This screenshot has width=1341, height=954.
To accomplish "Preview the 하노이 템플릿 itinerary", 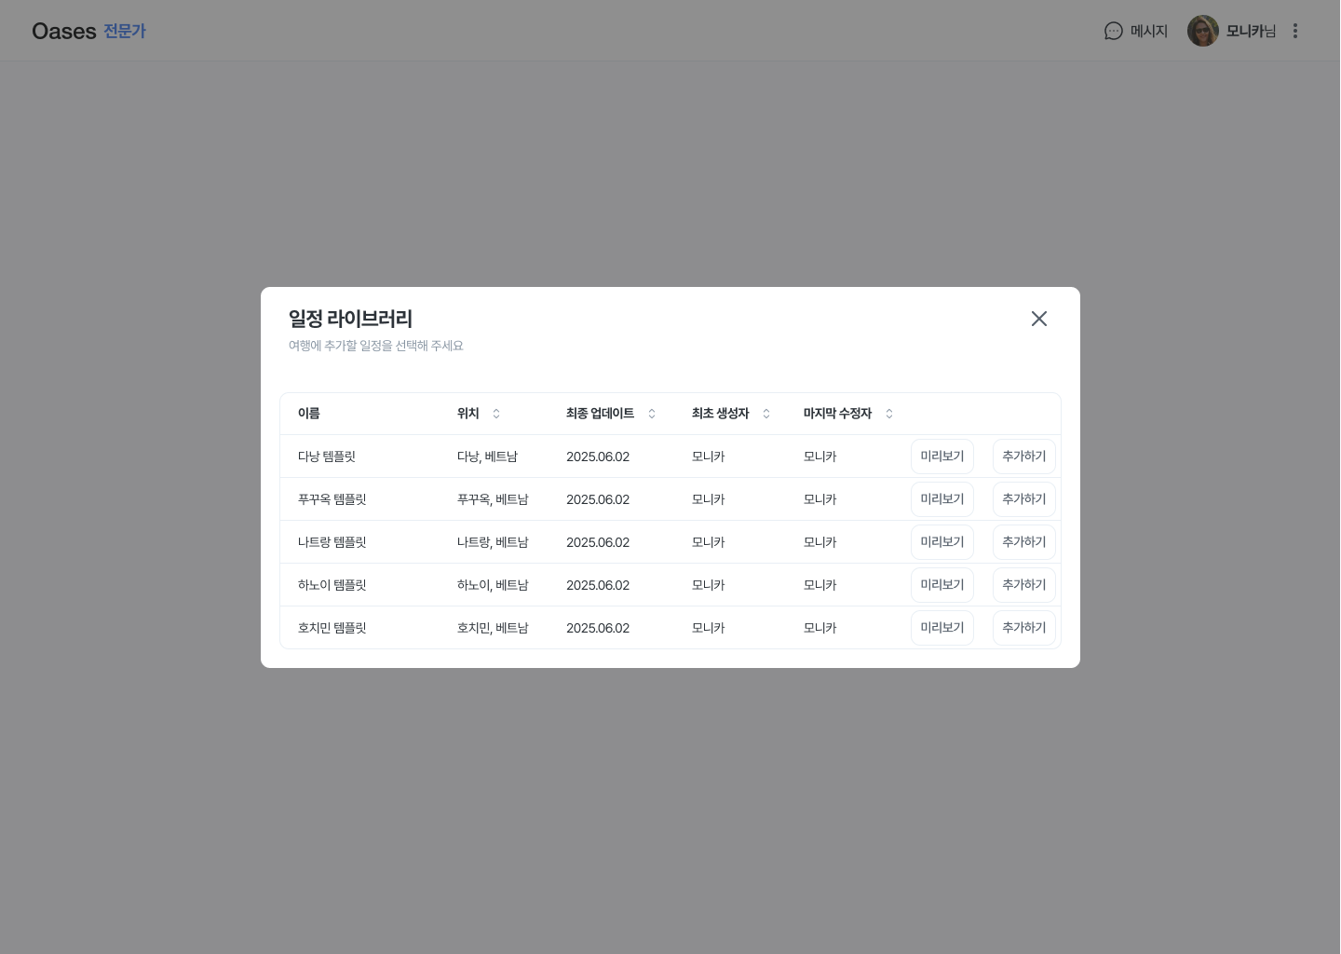I will click(941, 585).
